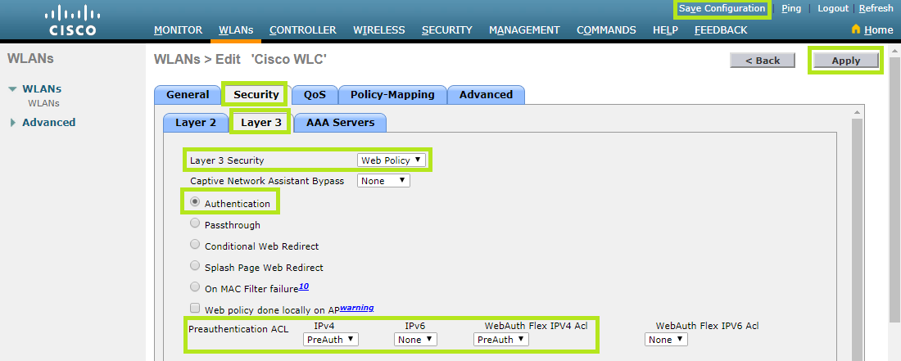Image resolution: width=901 pixels, height=361 pixels.
Task: Open the Layer 3 Security dropdown
Action: (x=392, y=160)
